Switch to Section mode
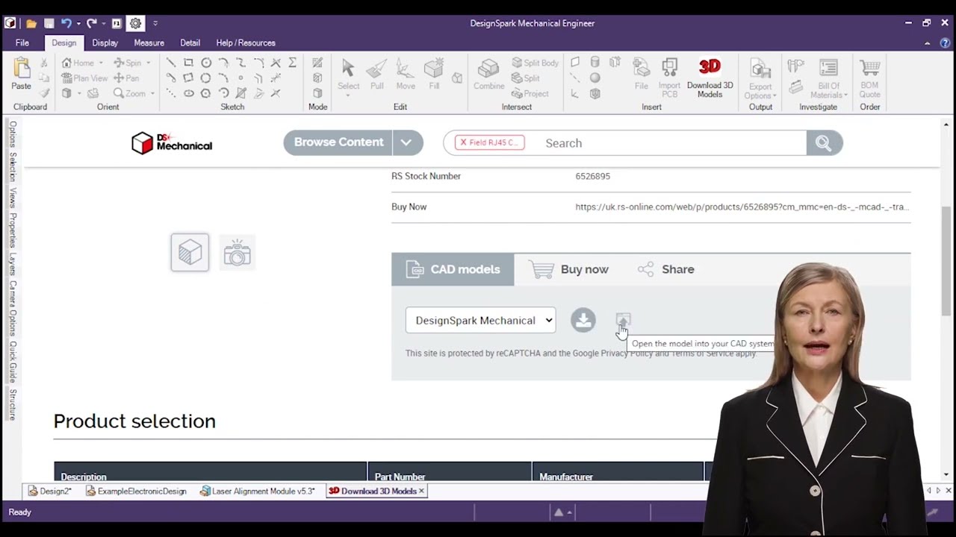Screen dimensions: 956x537 317,78
